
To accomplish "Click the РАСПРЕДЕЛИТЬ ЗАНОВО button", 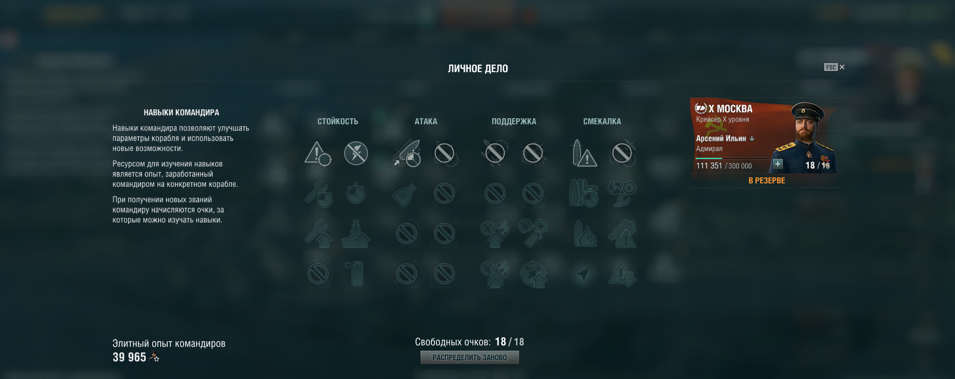I will pyautogui.click(x=470, y=358).
